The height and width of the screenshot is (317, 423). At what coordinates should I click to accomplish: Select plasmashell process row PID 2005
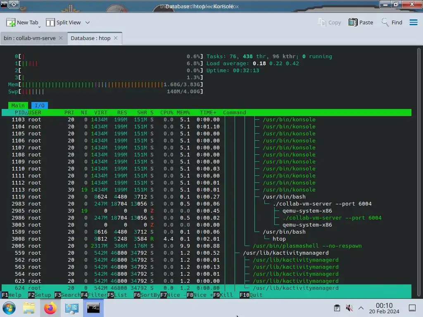pyautogui.click(x=207, y=246)
